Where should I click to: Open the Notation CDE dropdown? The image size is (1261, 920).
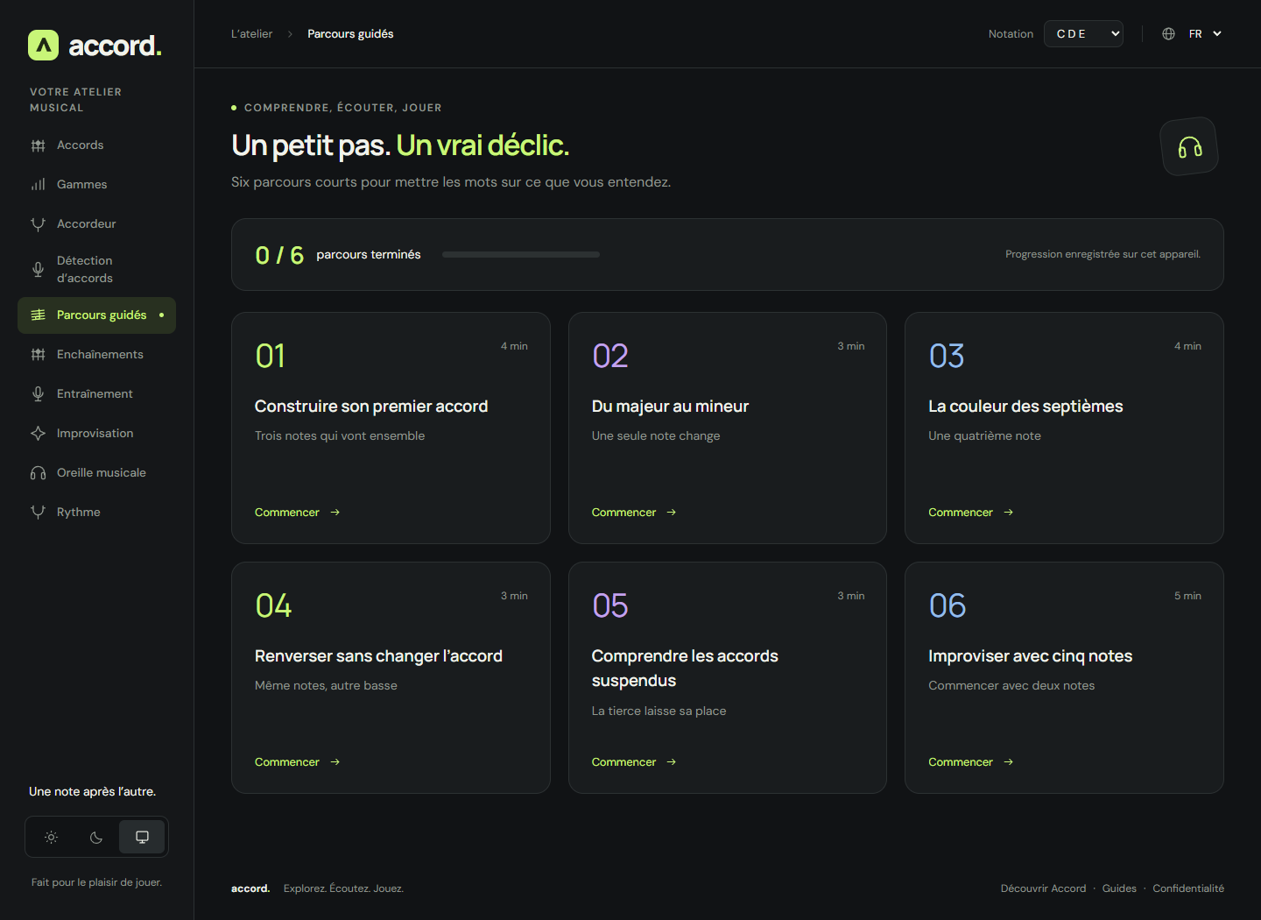[x=1083, y=34]
